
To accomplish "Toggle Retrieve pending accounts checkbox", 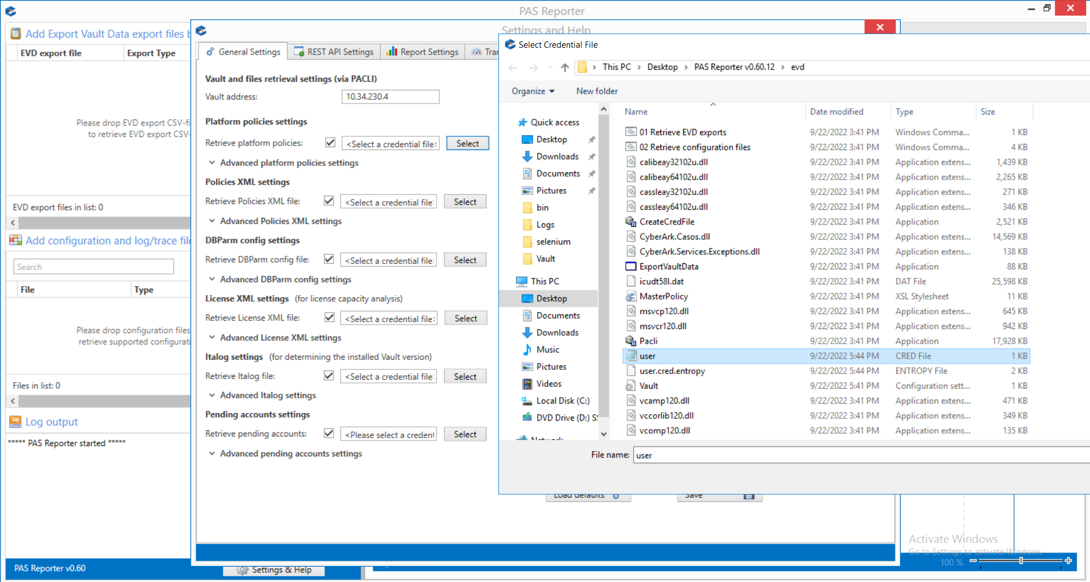I will pyautogui.click(x=328, y=433).
